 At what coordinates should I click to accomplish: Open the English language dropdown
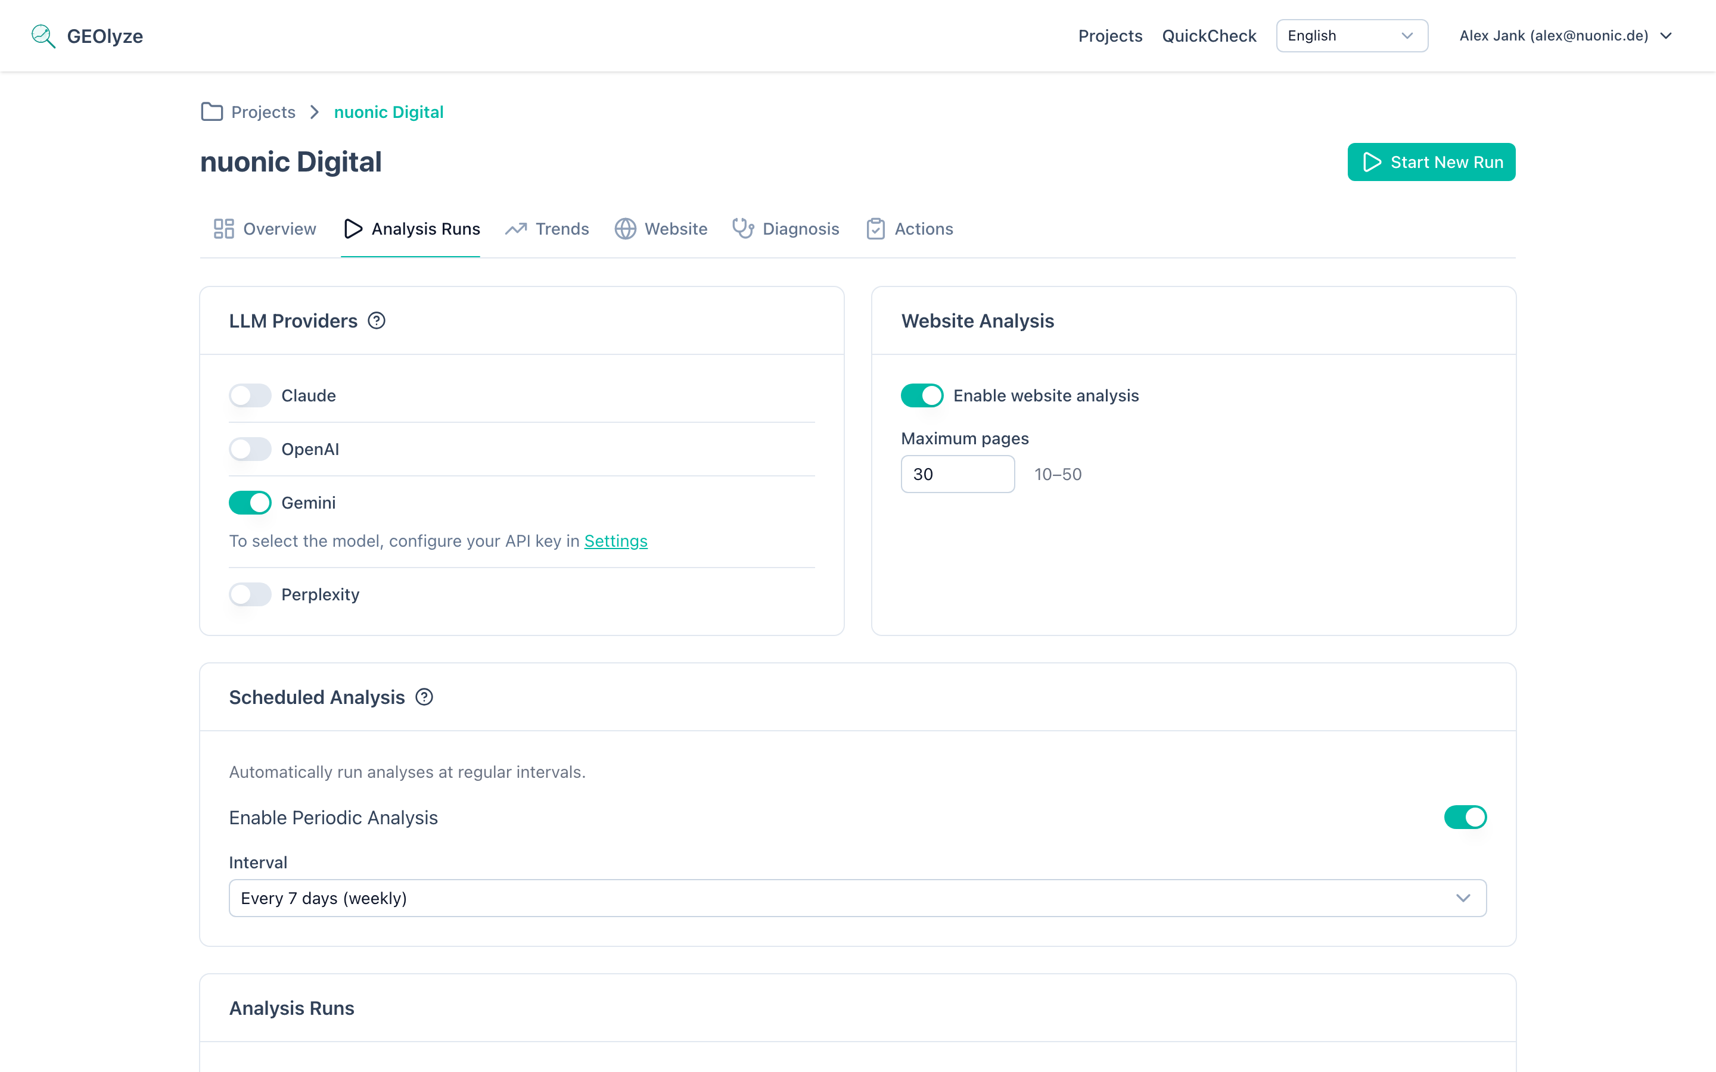click(1351, 36)
